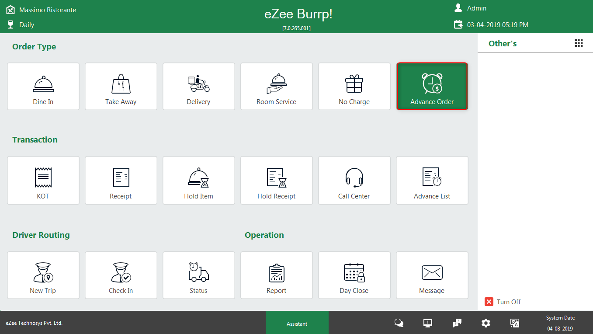
Task: Perform Day Close operation
Action: click(x=354, y=275)
